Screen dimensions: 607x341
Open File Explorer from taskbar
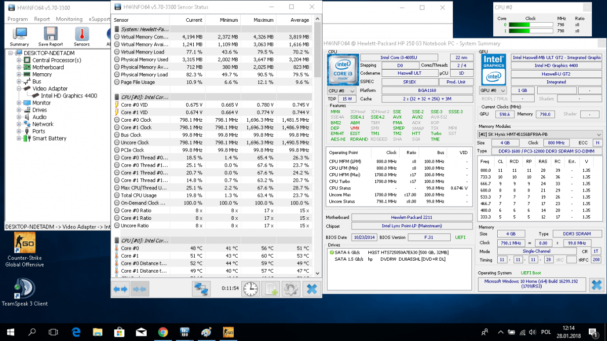pos(98,332)
